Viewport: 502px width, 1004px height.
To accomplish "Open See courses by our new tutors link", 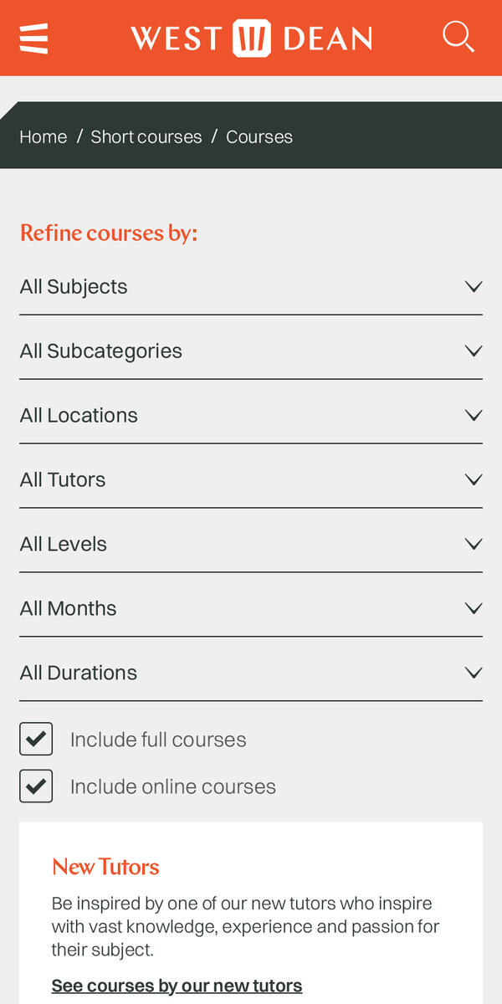I will pyautogui.click(x=177, y=986).
